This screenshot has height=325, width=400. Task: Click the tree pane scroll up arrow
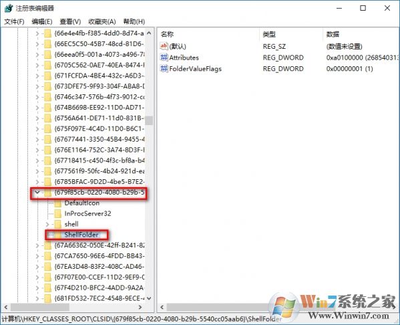[149, 33]
